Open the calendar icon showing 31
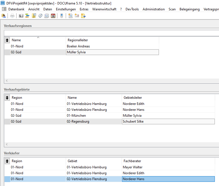 pos(53,16)
